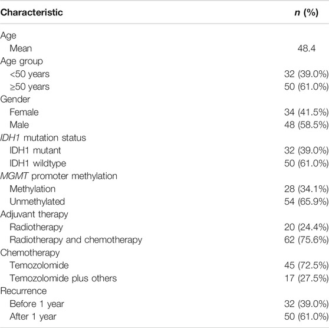Screen dimensions: 329x328
Task: Click the n (%) column header
Action: [307, 12]
